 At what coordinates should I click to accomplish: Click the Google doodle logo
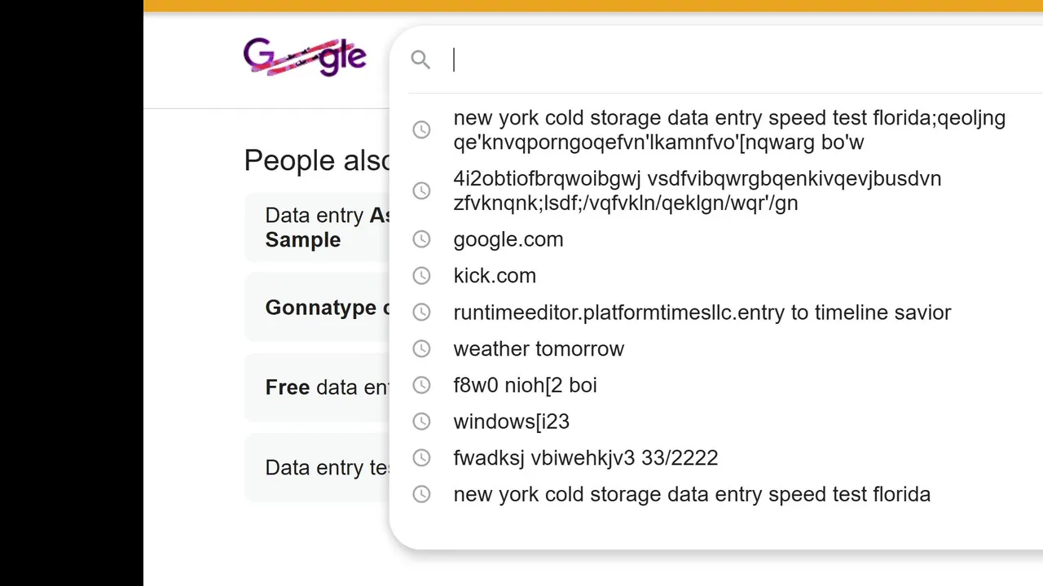pos(305,57)
